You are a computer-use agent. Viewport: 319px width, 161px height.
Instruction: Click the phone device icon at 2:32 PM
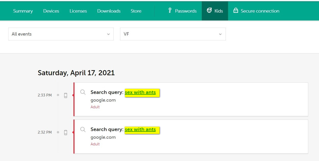coord(66,132)
